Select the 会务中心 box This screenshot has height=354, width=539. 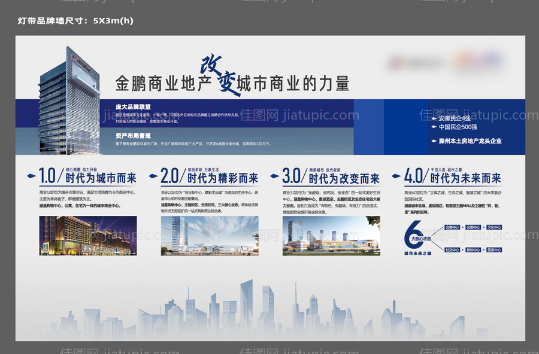pyautogui.click(x=452, y=227)
